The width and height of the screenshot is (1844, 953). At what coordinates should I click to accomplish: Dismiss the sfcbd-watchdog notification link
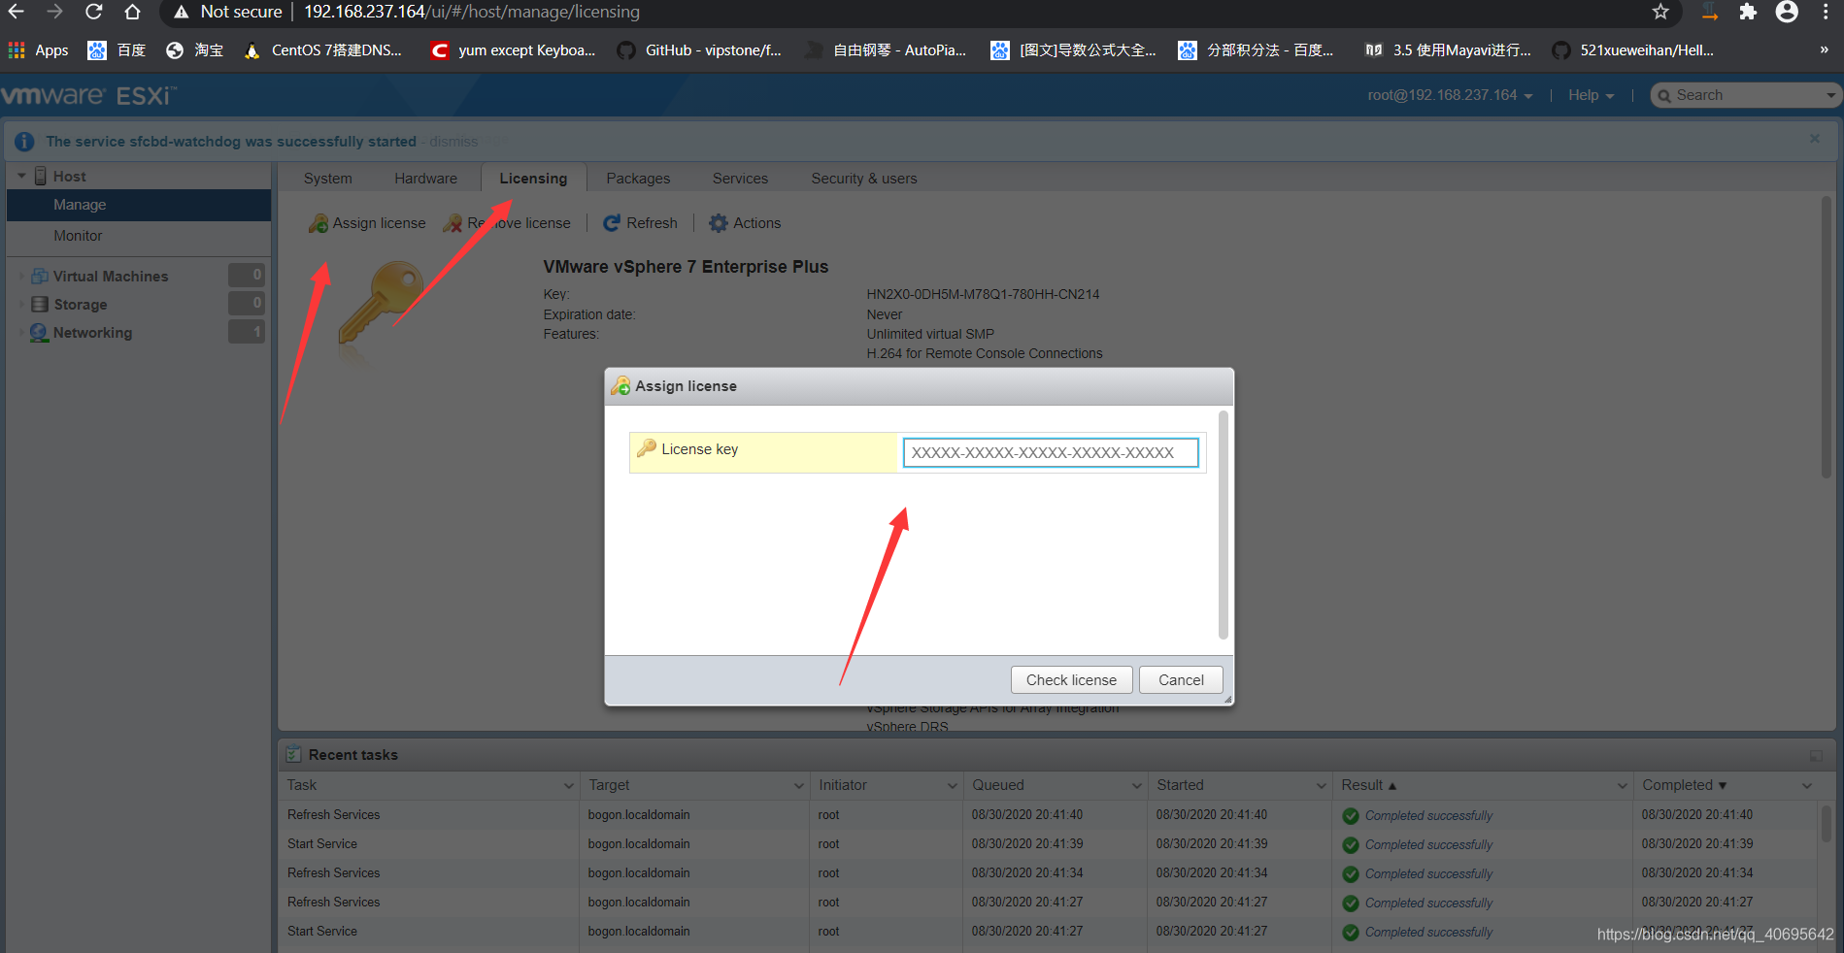[453, 142]
